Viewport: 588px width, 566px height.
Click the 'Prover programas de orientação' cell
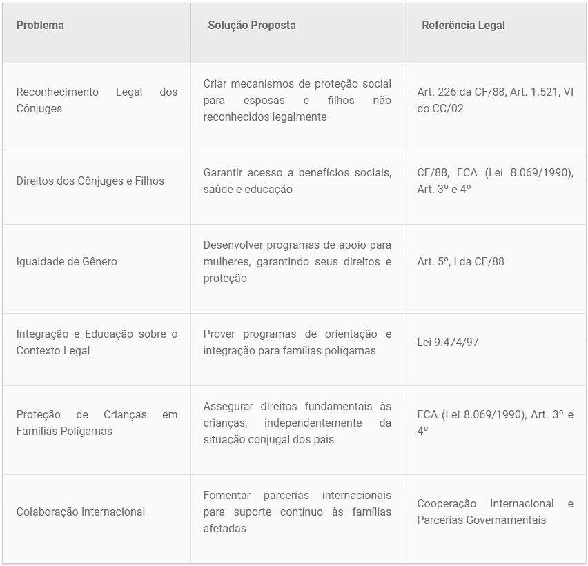click(x=297, y=343)
